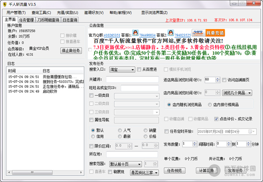Open the 用户管理(T) menu

point(16,13)
